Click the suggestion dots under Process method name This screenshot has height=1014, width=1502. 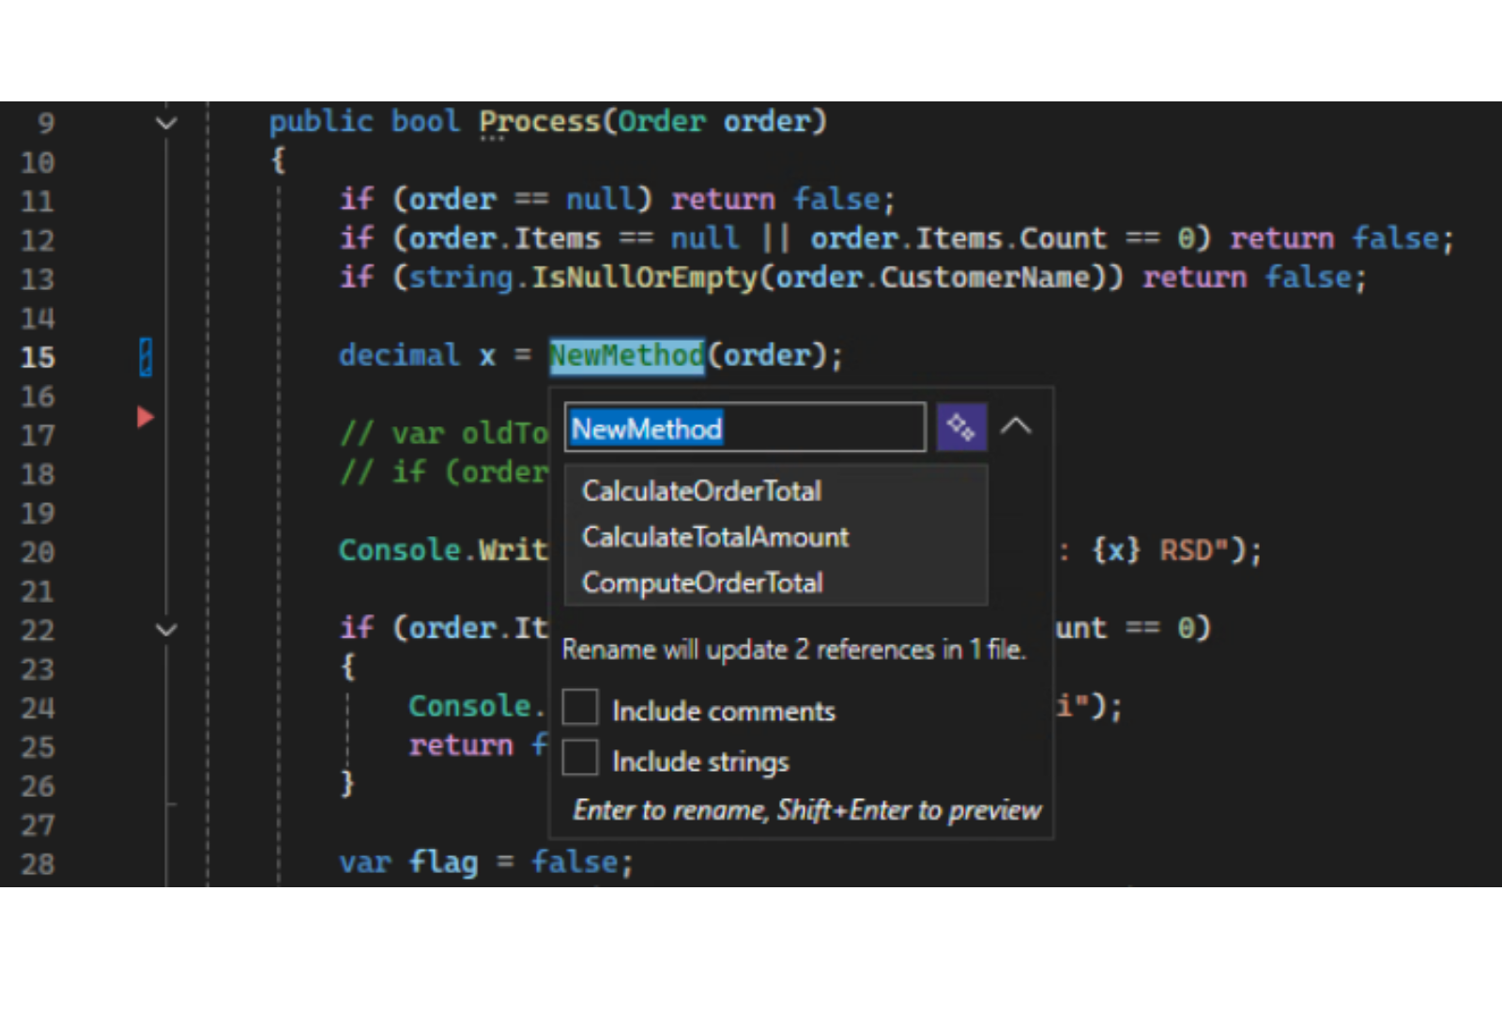coord(491,138)
